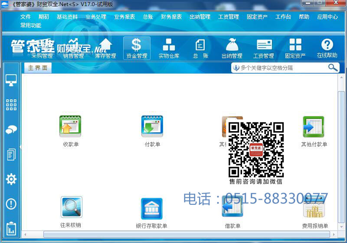Open the 费用报销单 expense icon

click(315, 213)
